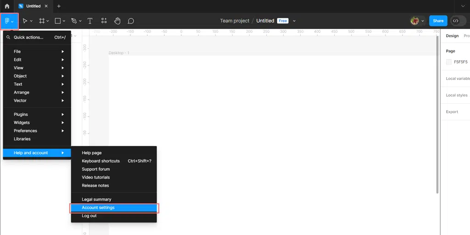Choose Libraries from the menu
The image size is (470, 235).
coord(37,139)
